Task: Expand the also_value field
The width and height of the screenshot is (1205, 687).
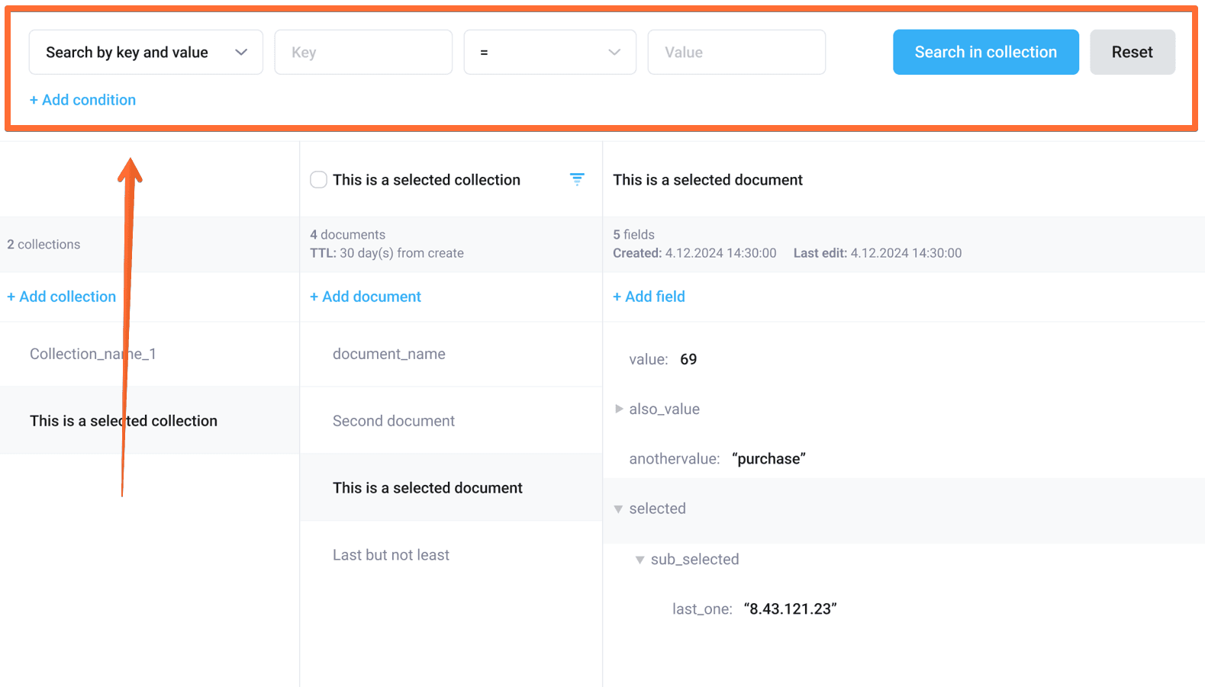Action: click(x=619, y=409)
